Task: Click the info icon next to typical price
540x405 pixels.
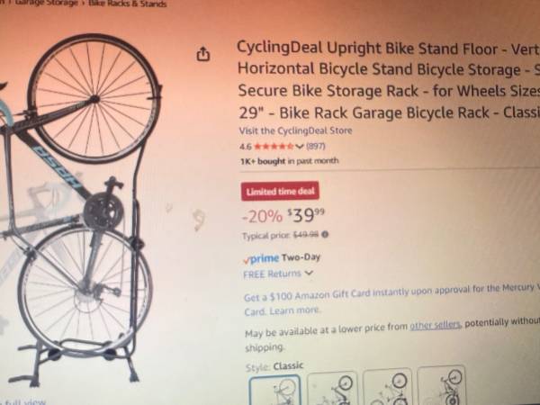Action: pyautogui.click(x=325, y=235)
